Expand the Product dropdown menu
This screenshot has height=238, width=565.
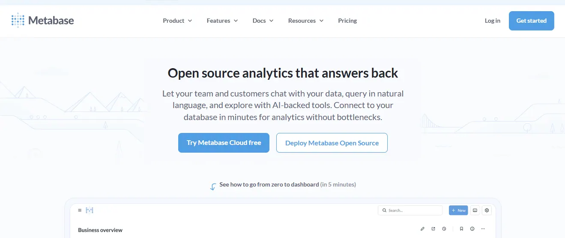[177, 21]
